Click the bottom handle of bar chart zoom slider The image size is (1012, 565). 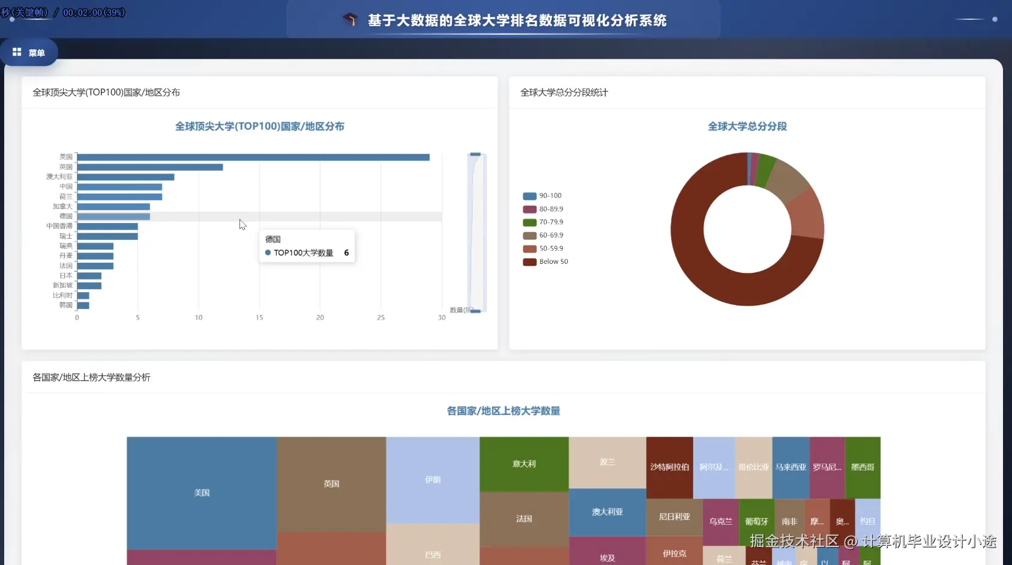[475, 311]
